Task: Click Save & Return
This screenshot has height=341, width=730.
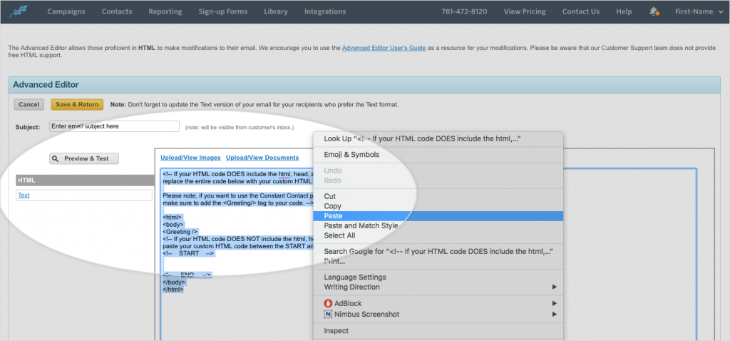Action: 77,104
